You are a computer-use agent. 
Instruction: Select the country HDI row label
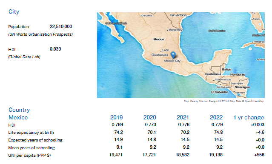[x=12, y=125]
